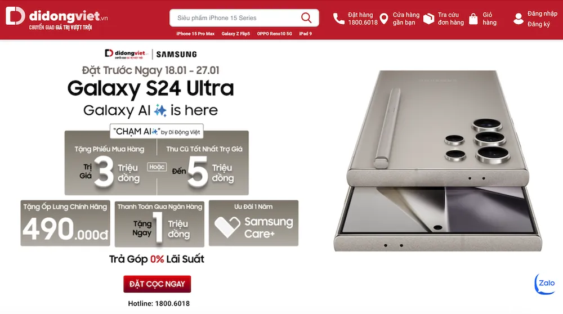The width and height of the screenshot is (563, 314).
Task: Open the iPad 9 suggestion link
Action: [x=306, y=34]
